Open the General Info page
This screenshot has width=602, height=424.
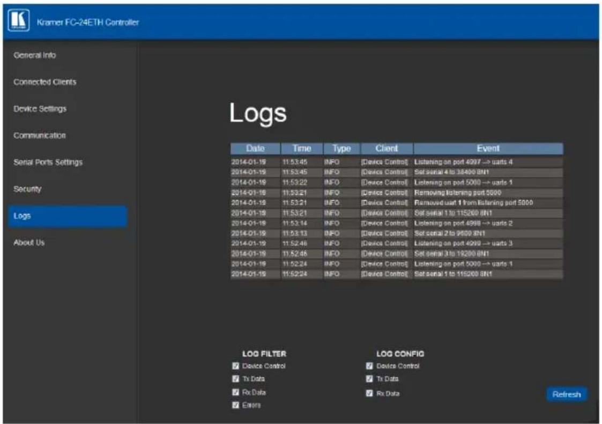click(x=34, y=55)
